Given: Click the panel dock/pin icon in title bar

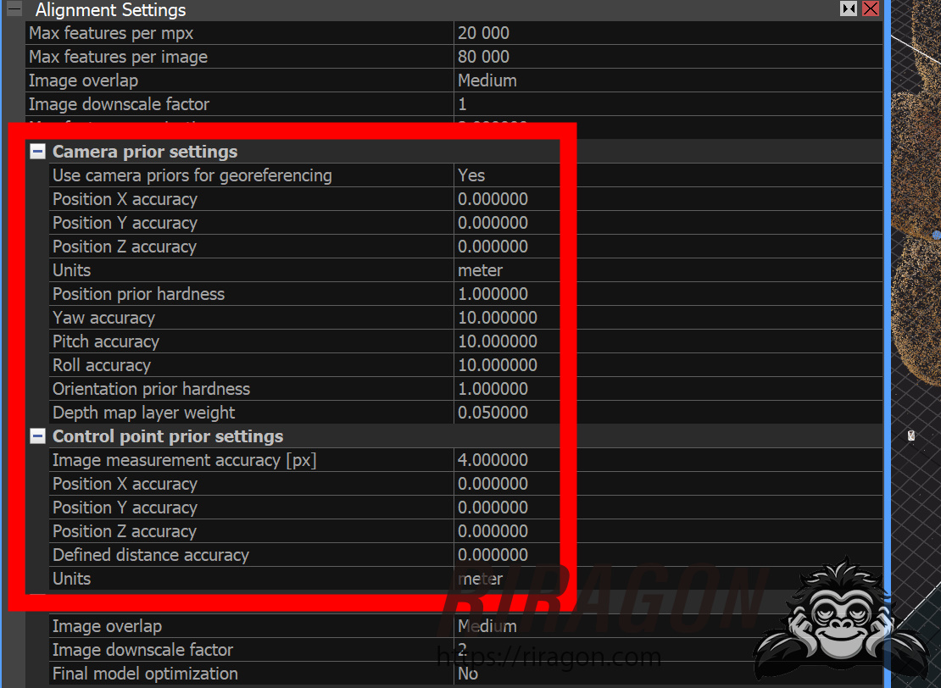Looking at the screenshot, I should (848, 9).
